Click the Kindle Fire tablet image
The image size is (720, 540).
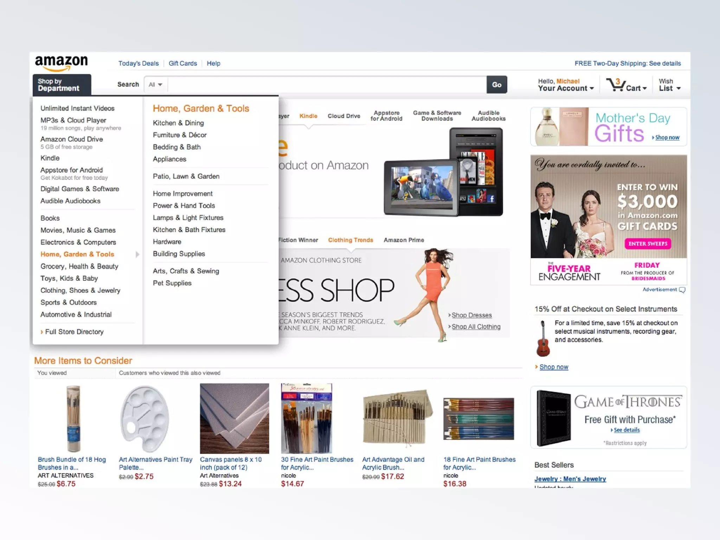(444, 173)
